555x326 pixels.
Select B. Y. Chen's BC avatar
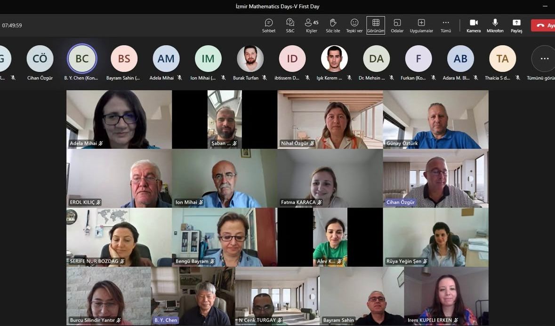pyautogui.click(x=82, y=59)
